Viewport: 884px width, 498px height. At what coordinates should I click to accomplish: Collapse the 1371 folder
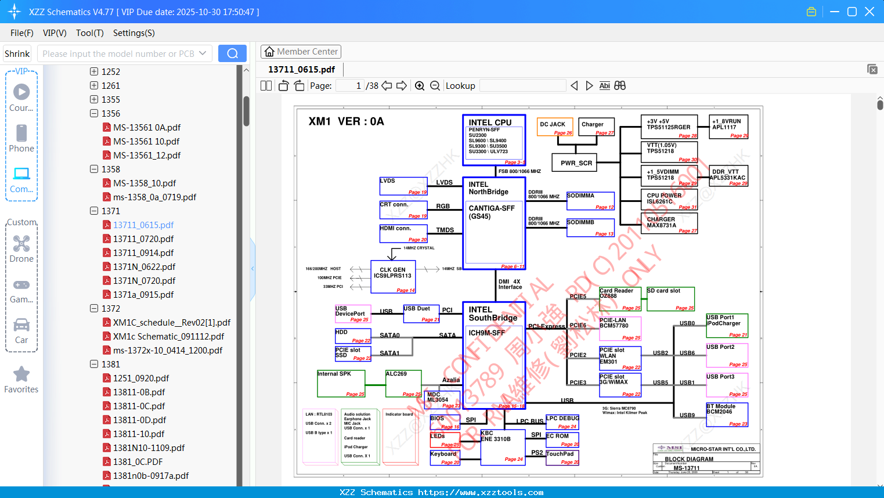point(94,211)
